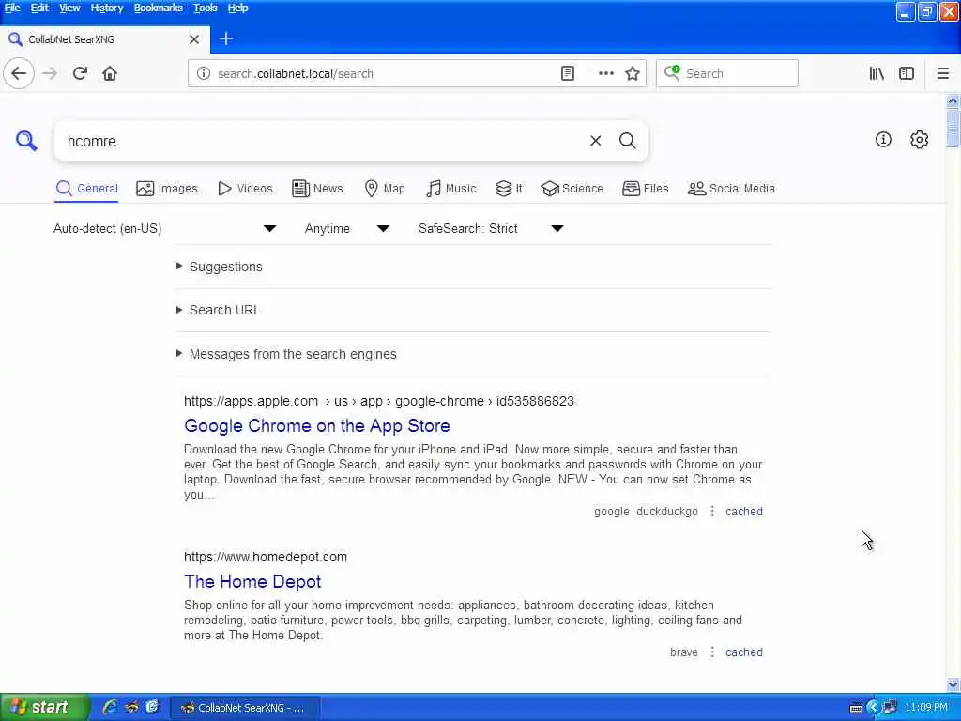The image size is (961, 721).
Task: Open the Edit menu
Action: [39, 8]
